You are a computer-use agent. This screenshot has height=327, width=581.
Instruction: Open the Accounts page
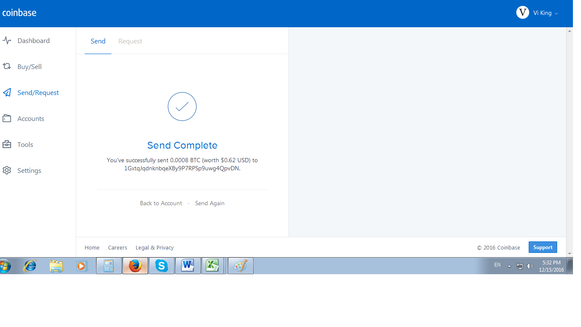click(31, 119)
